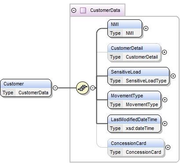This screenshot has width=180, height=163.
Task: Collapse the Customer element node
Action: click(55, 88)
